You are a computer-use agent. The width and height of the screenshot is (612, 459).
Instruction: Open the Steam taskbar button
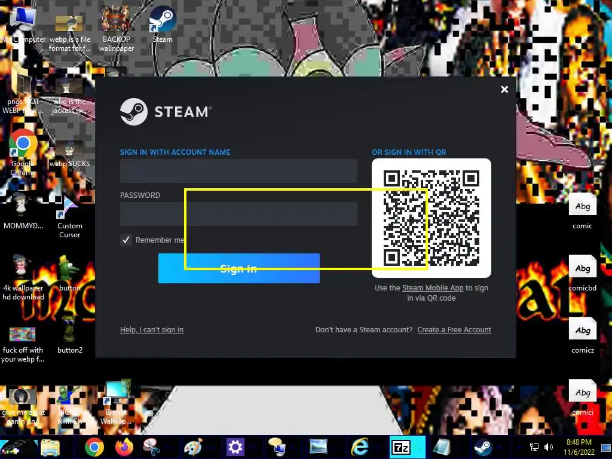483,447
